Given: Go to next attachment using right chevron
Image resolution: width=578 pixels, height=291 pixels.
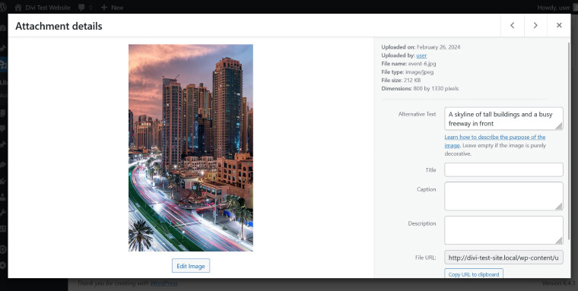Looking at the screenshot, I should click(x=535, y=25).
